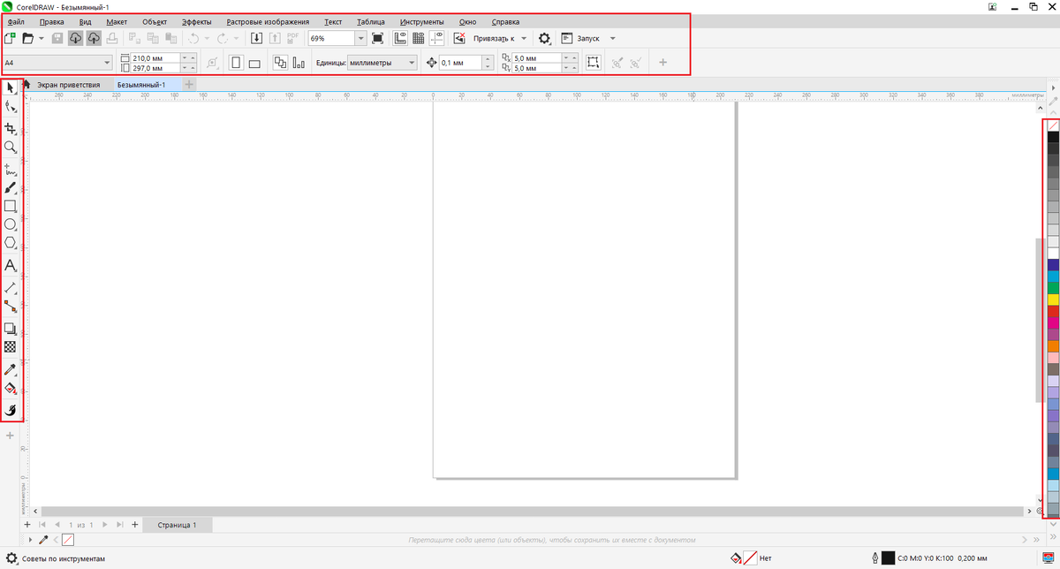Expand the Запуск dropdown arrow
The image size is (1060, 569).
pyautogui.click(x=612, y=39)
